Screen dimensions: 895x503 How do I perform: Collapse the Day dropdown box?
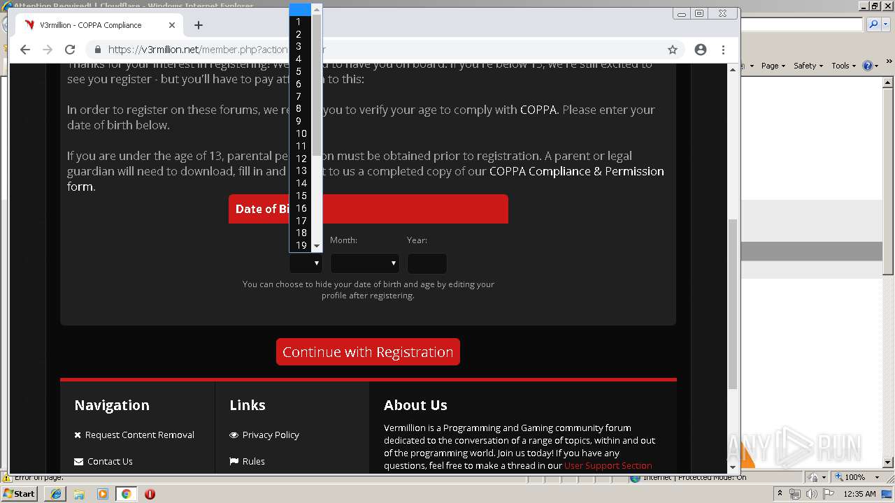click(306, 263)
